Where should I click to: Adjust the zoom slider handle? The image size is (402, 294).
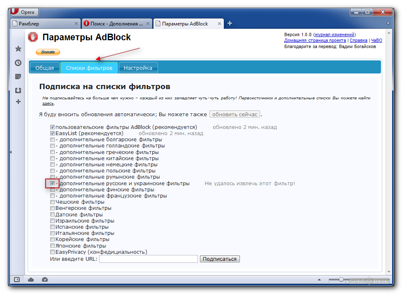[341, 279]
